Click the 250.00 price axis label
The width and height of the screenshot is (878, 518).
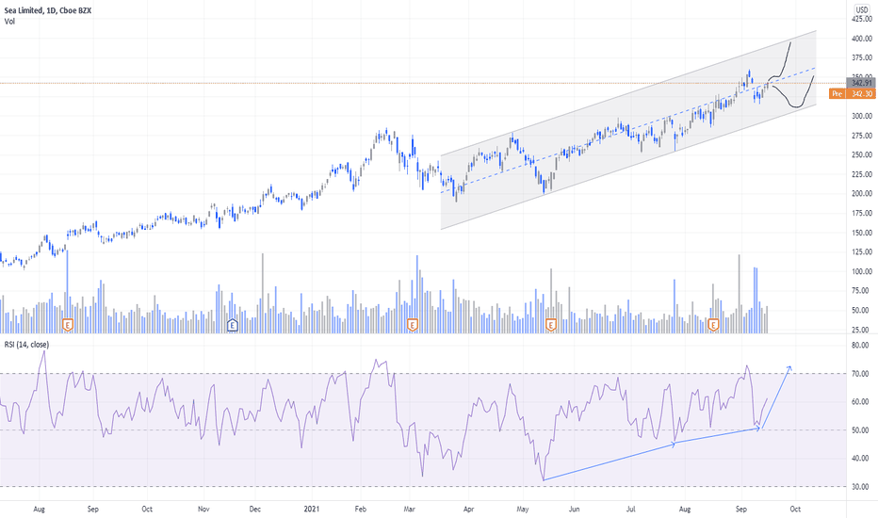862,154
